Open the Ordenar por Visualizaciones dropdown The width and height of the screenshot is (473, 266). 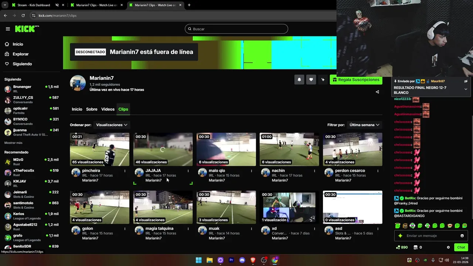pyautogui.click(x=111, y=125)
